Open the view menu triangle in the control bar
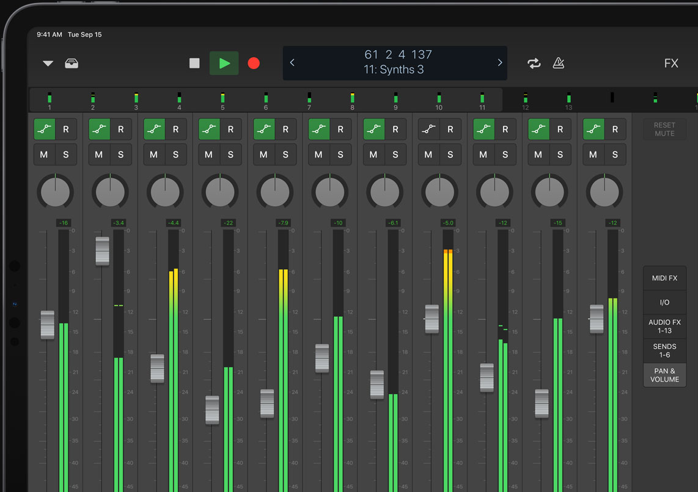This screenshot has width=698, height=492. 48,63
